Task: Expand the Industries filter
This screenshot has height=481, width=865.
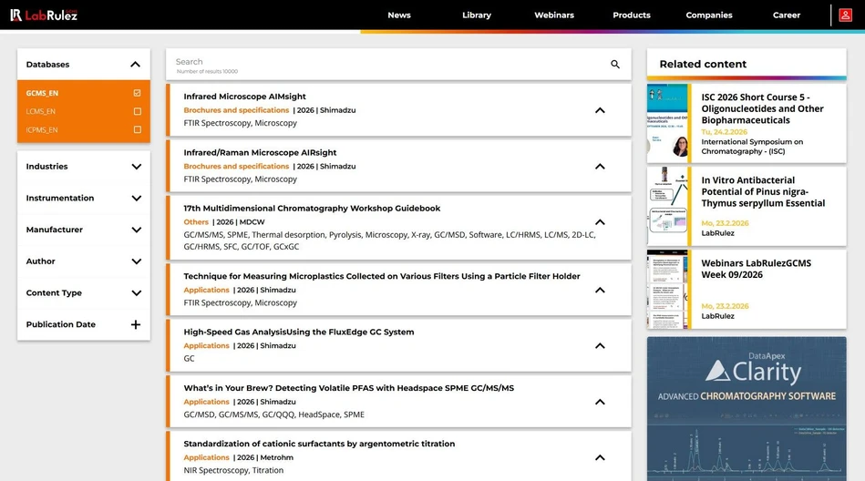Action: click(136, 167)
